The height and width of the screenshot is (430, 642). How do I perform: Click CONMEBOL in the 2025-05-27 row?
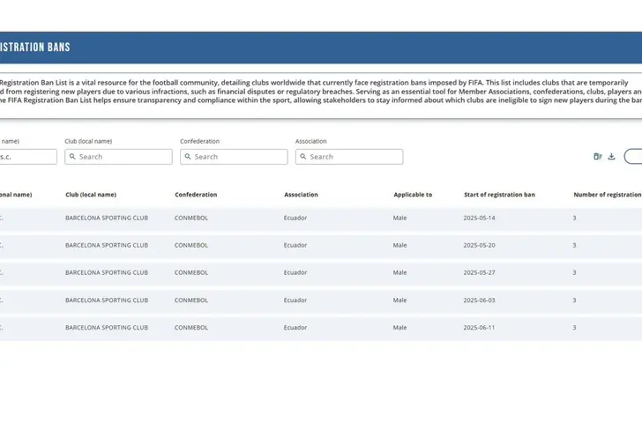191,272
